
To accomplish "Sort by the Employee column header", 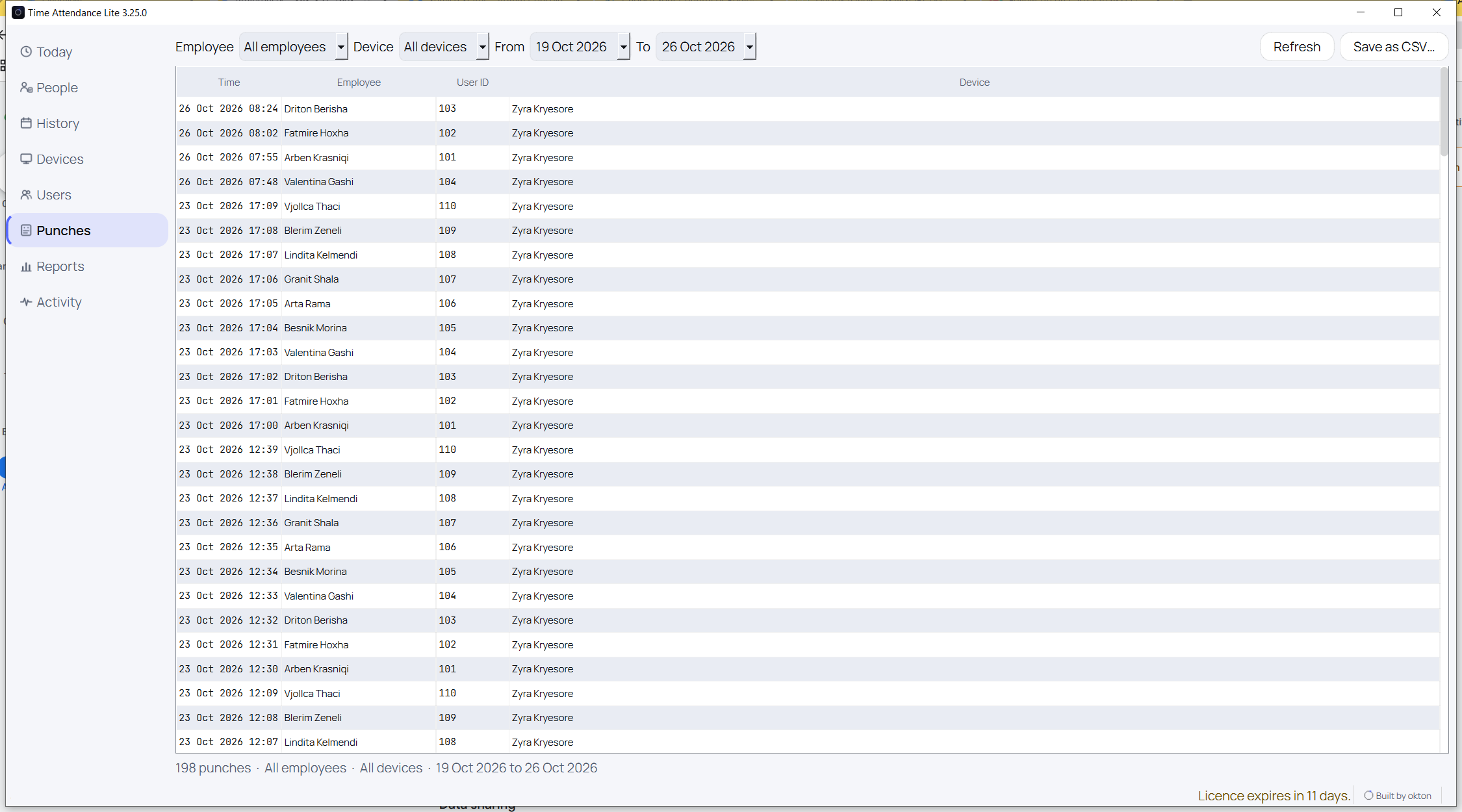I will point(359,82).
